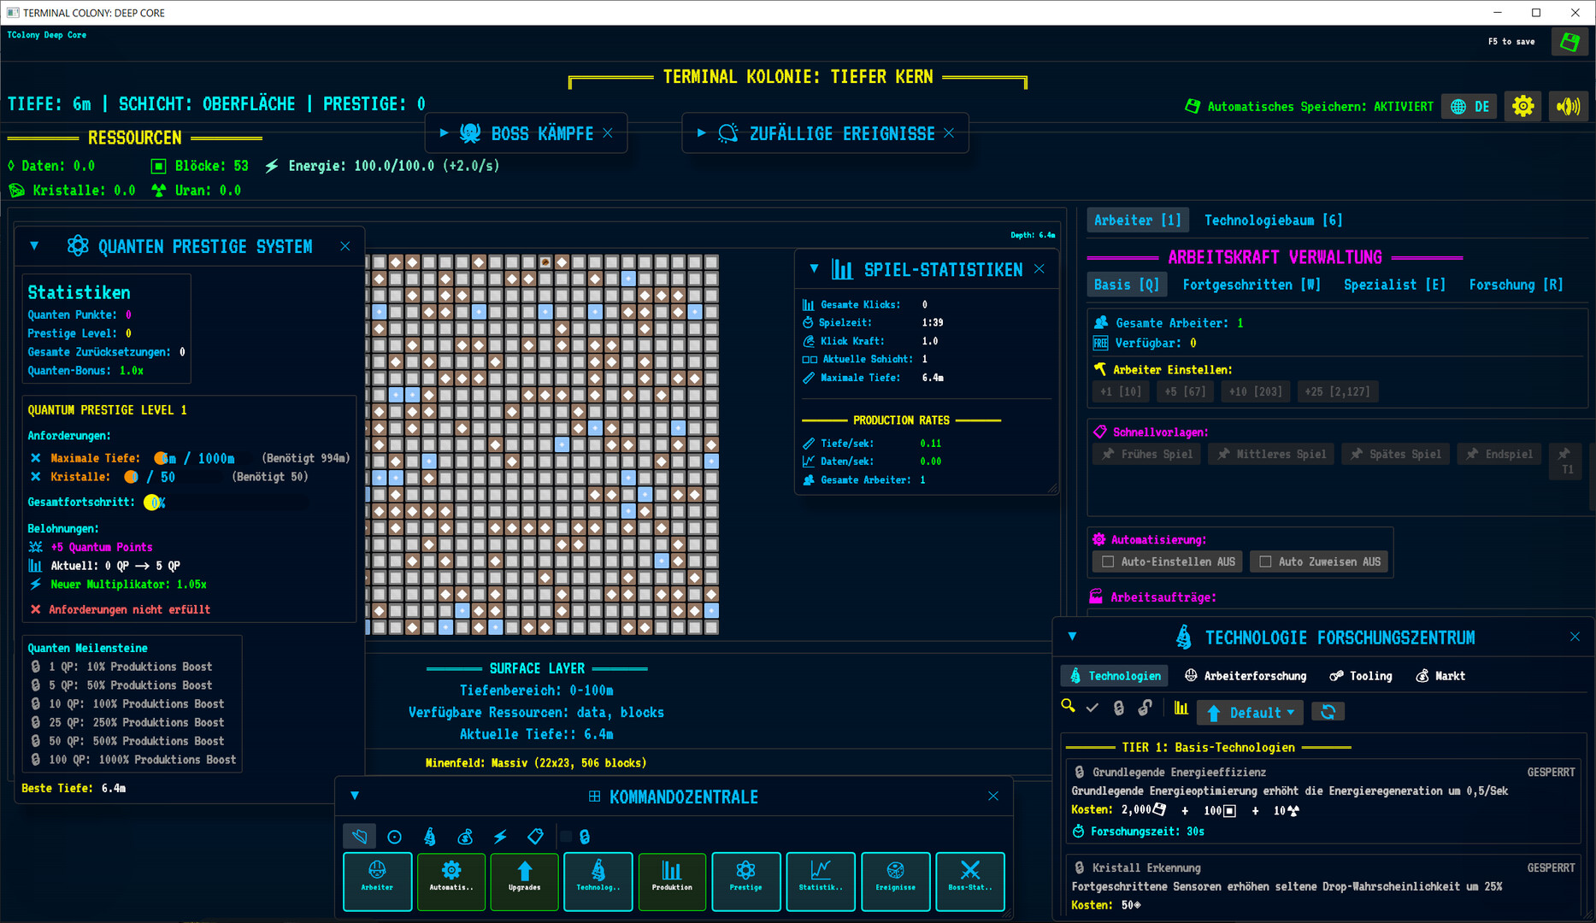
Task: Click the yellow settings gear icon
Action: [1522, 107]
